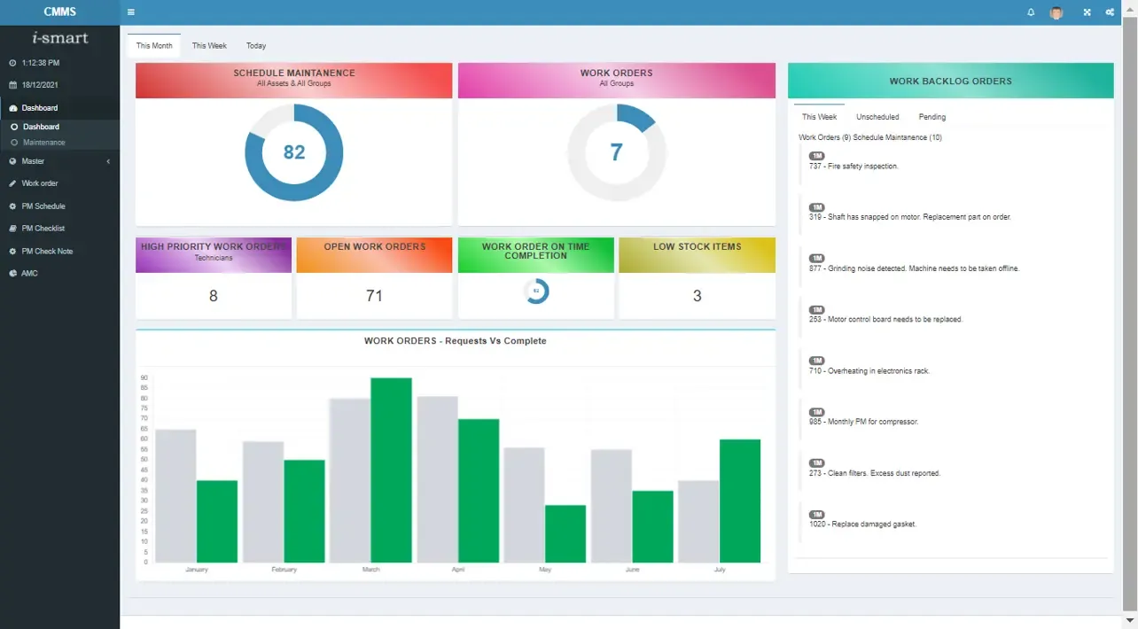
Task: Open backlog item Monthly PM for compressor
Action: pyautogui.click(x=863, y=423)
